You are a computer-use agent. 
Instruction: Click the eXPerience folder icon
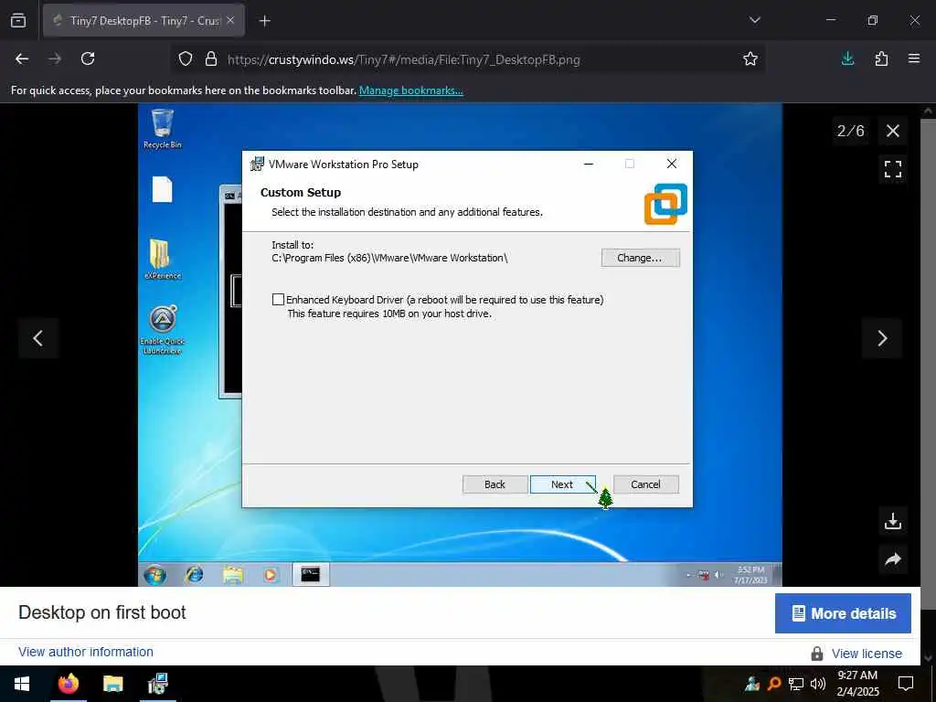point(163,260)
